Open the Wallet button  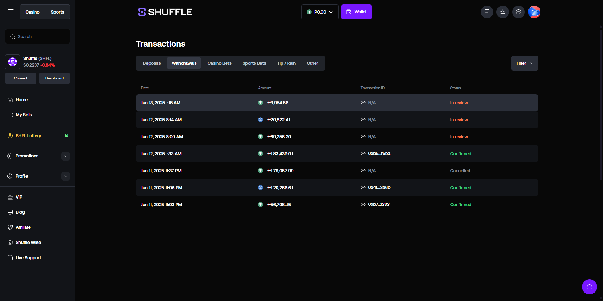[356, 12]
